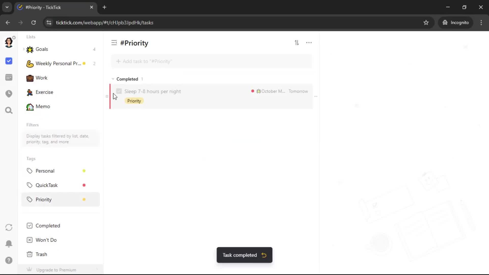Expand the Goals list arrow

coord(24,49)
